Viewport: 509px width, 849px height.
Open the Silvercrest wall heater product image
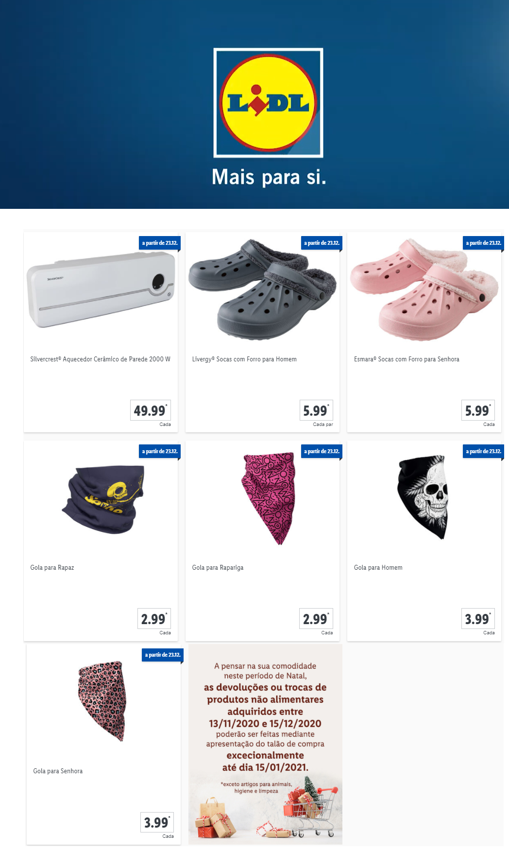pyautogui.click(x=101, y=289)
